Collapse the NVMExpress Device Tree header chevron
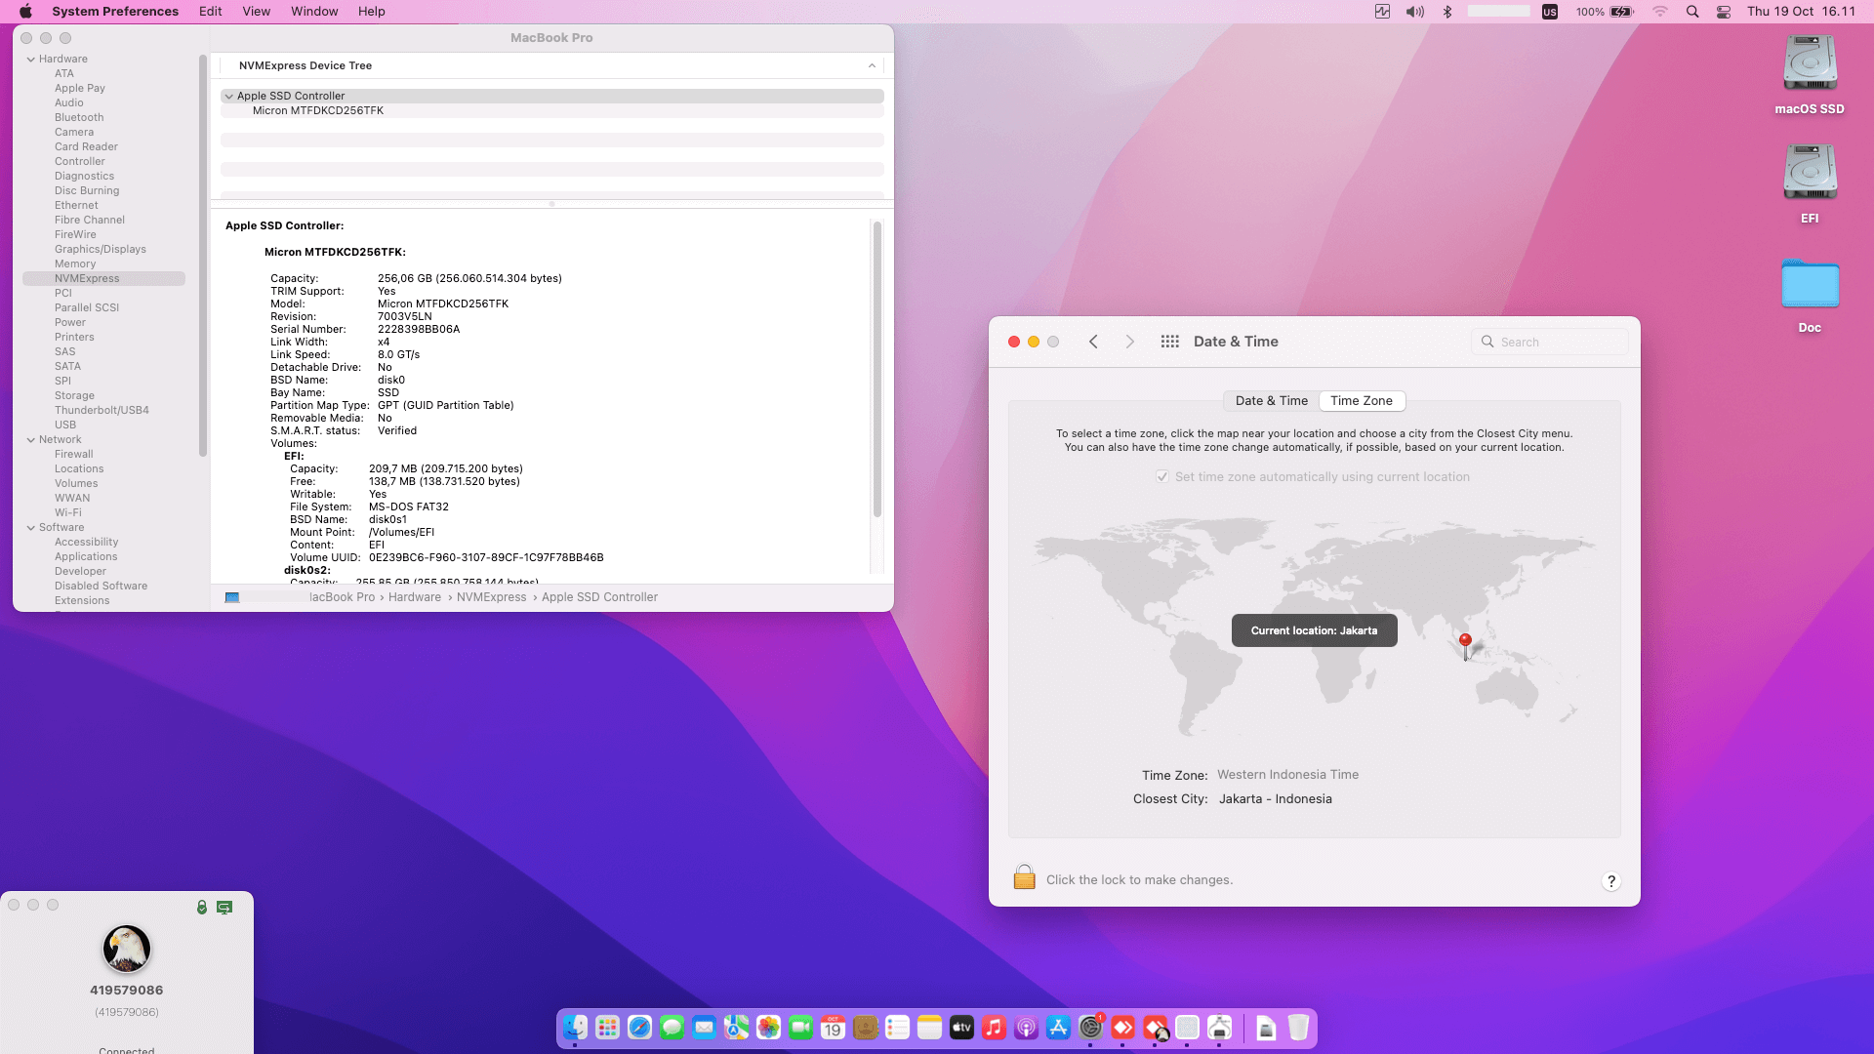The height and width of the screenshot is (1054, 1874). pos(872,66)
